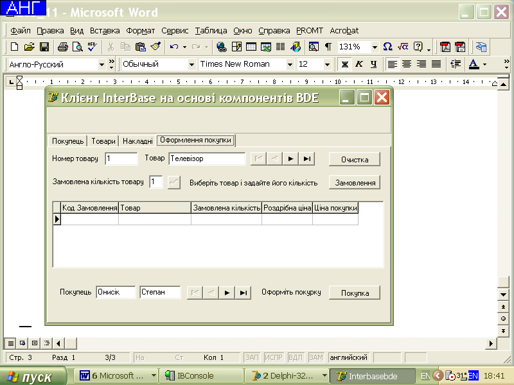
Task: Open the equation editor square root icon
Action: pyautogui.click(x=403, y=47)
